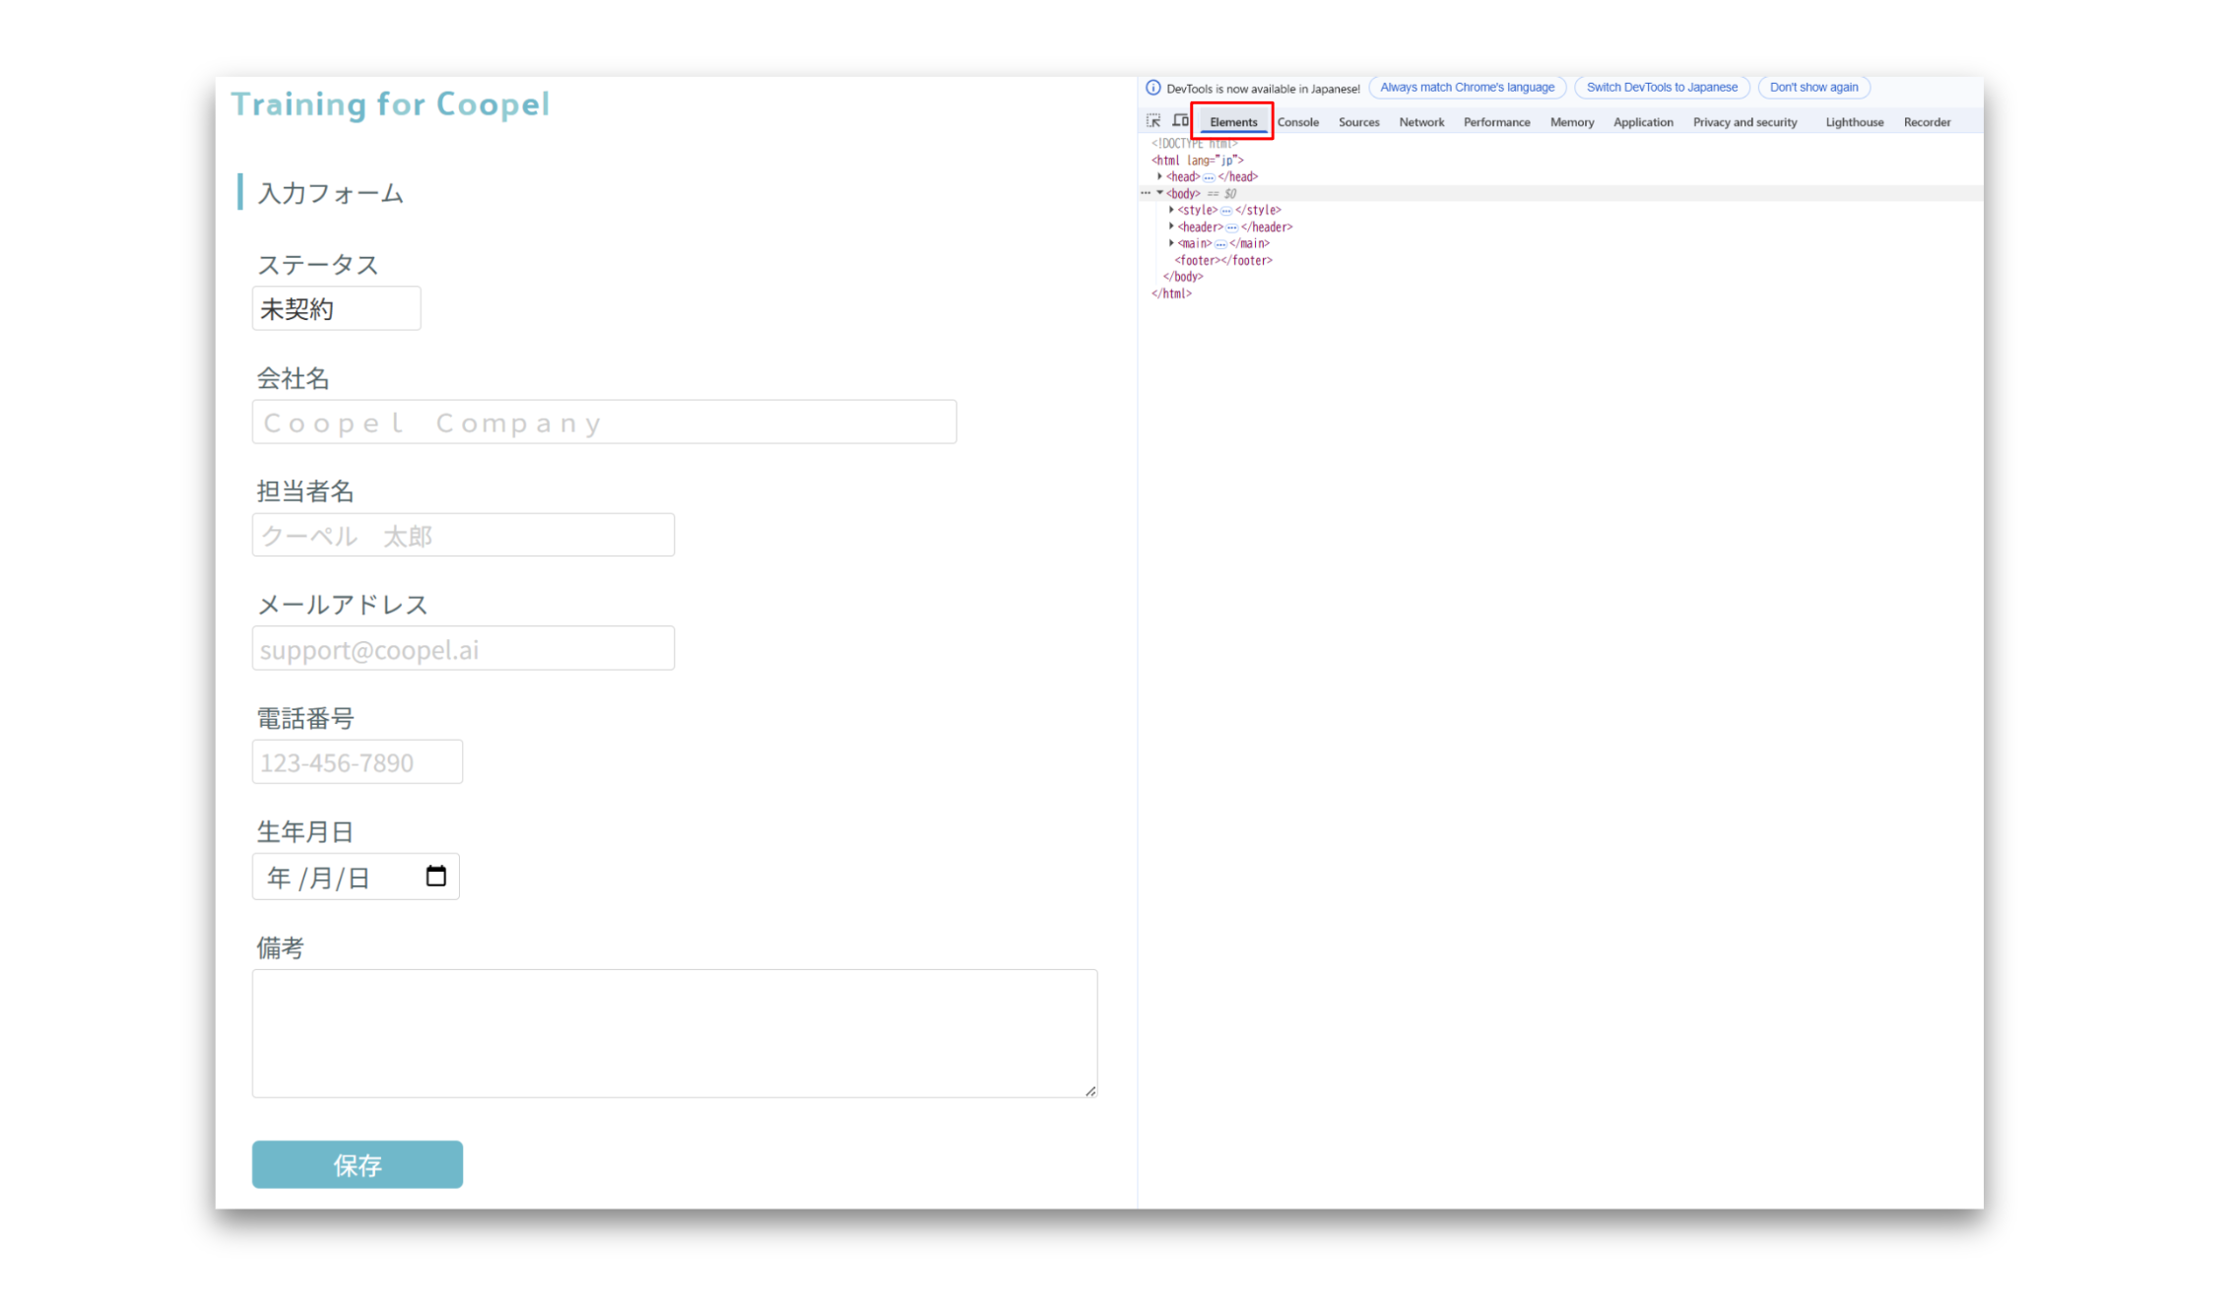Collapse the body element node

tap(1159, 194)
